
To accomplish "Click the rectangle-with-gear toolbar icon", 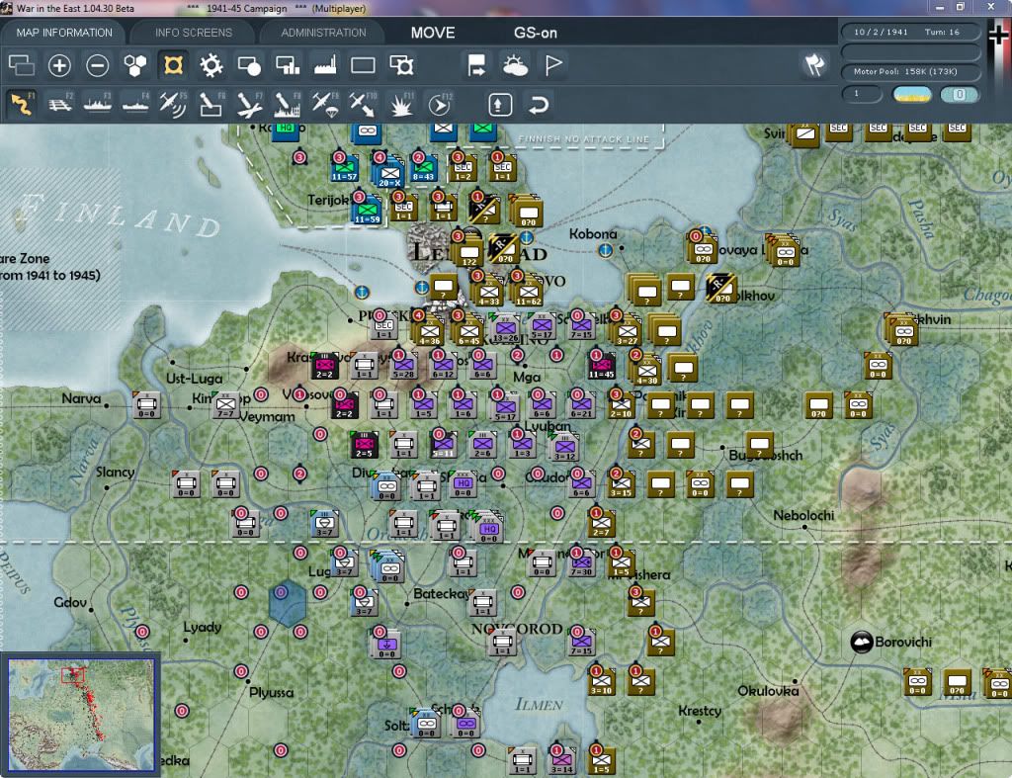I will pos(401,65).
